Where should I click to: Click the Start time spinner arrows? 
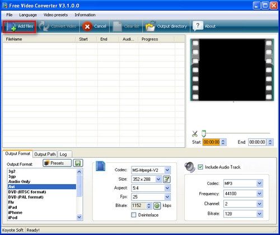[223, 142]
